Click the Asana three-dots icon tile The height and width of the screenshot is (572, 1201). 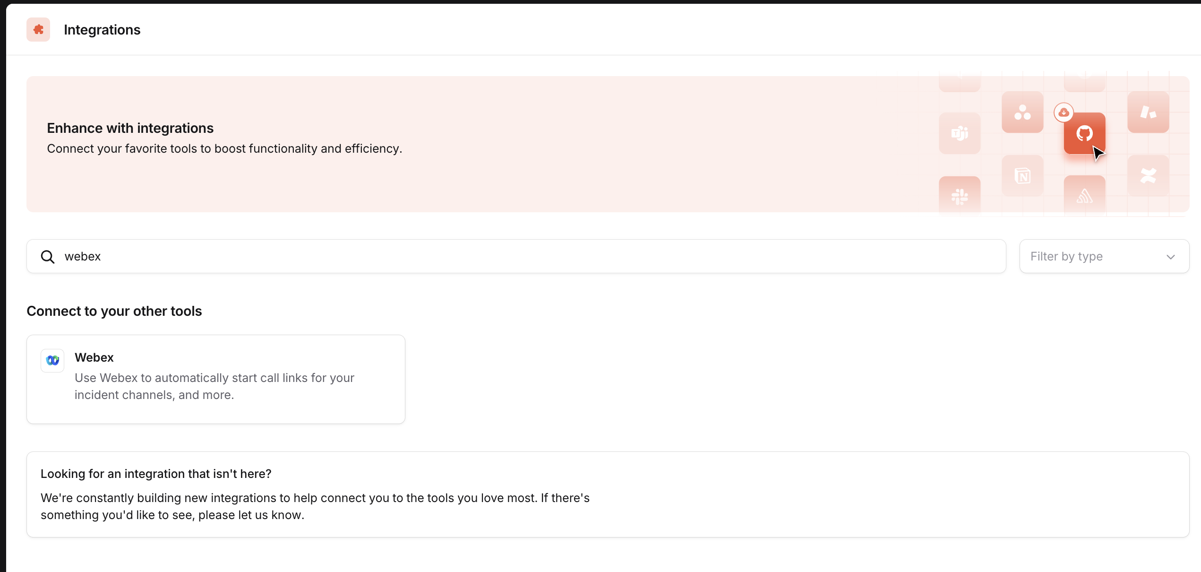pyautogui.click(x=1022, y=113)
